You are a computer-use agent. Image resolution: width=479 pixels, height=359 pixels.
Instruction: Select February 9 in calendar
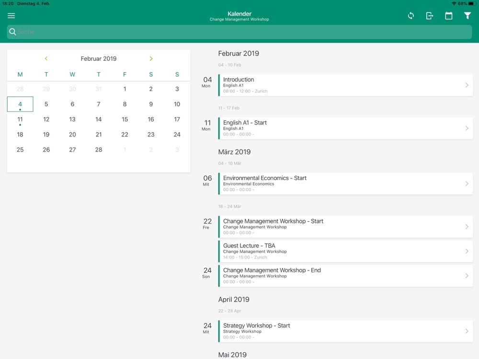[151, 104]
